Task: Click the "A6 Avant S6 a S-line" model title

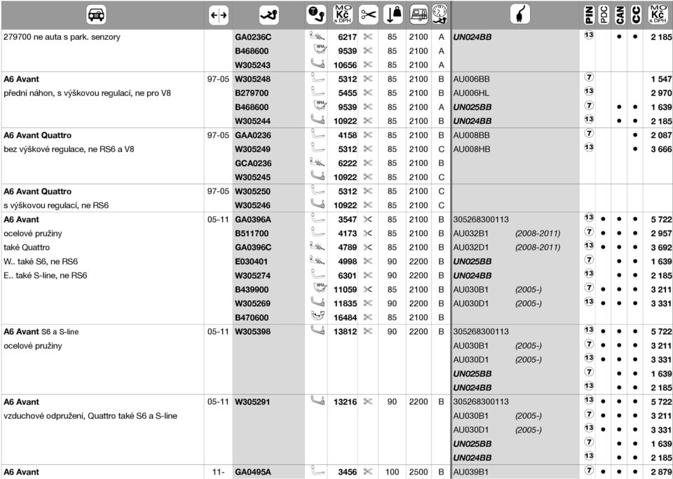Action: click(41, 331)
